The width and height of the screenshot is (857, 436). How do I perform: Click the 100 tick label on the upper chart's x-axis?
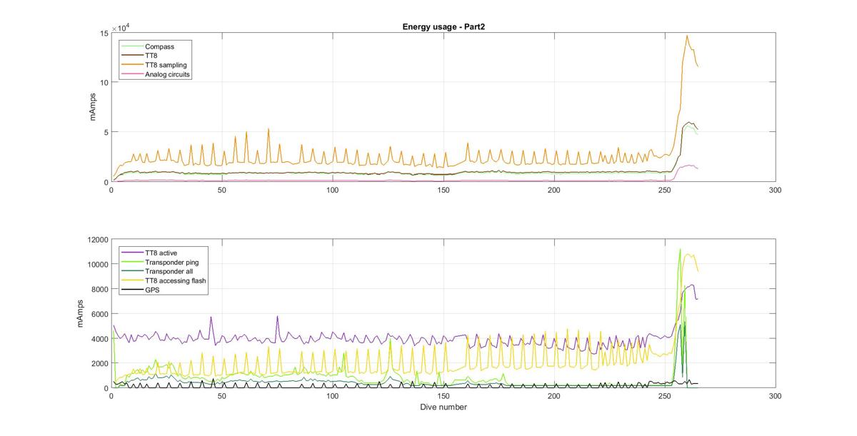tap(333, 191)
